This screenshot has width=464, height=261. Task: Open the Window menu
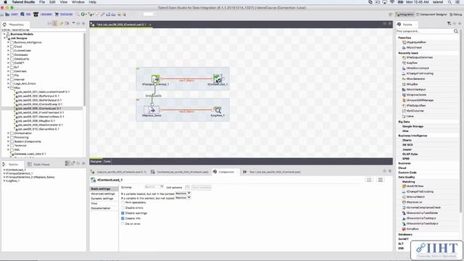point(78,2)
